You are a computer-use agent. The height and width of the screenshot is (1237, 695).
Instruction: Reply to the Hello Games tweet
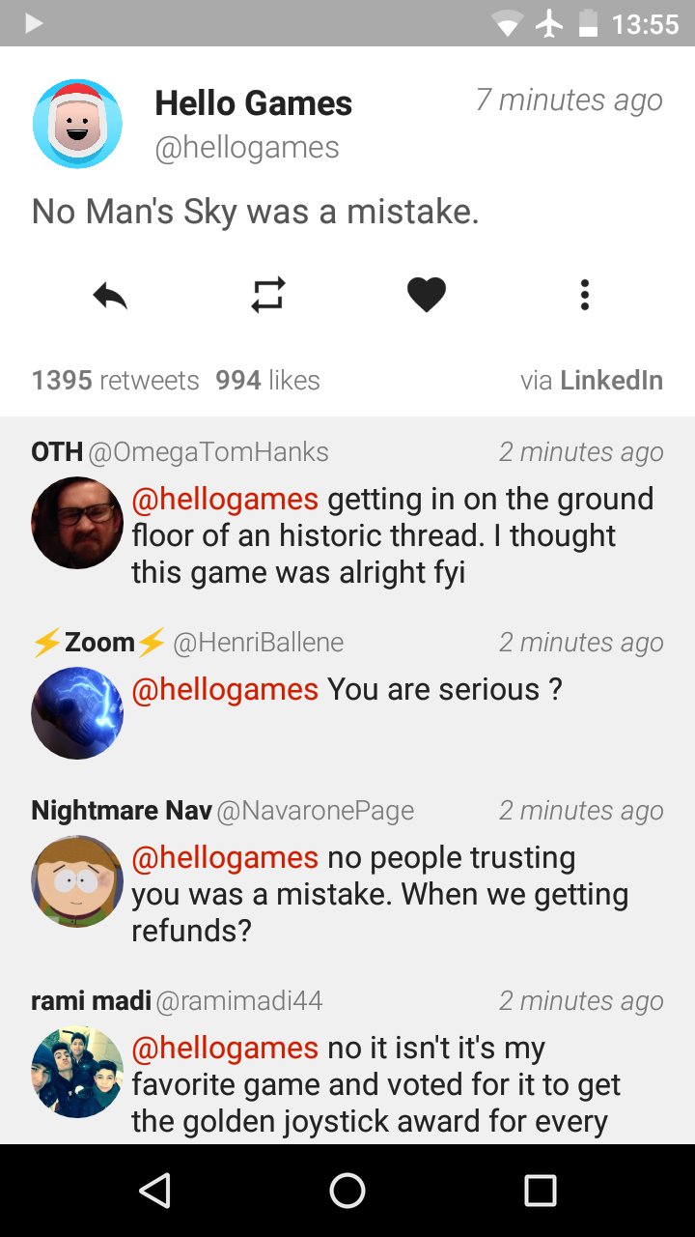tap(110, 295)
